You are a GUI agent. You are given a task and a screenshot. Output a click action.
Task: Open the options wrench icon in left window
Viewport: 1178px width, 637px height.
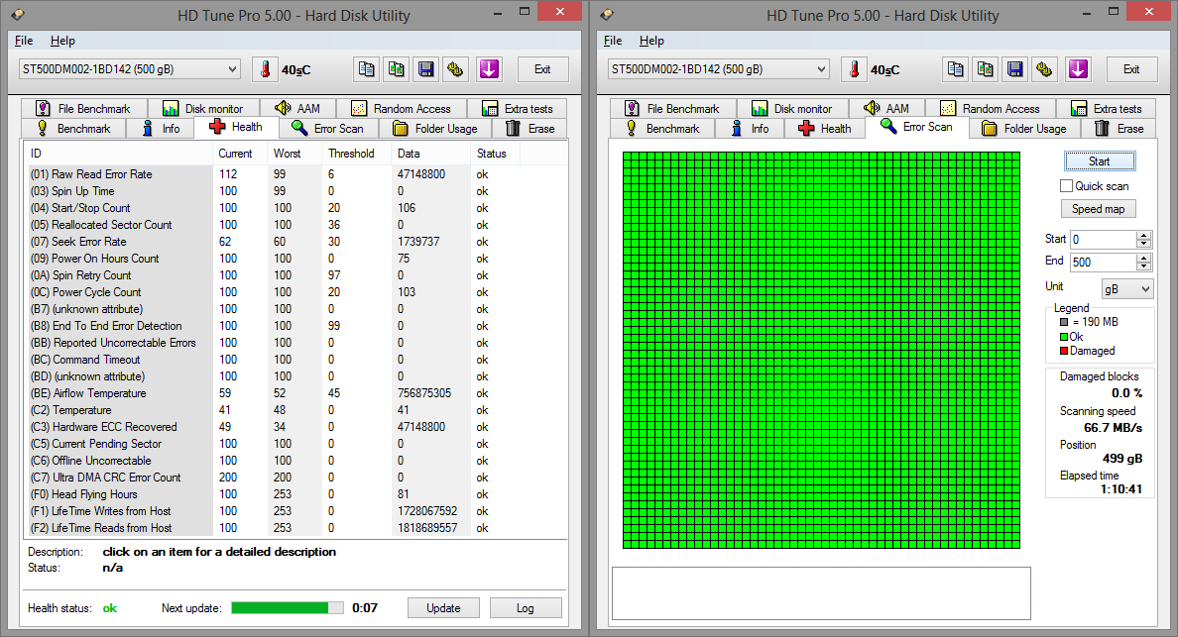tap(455, 69)
